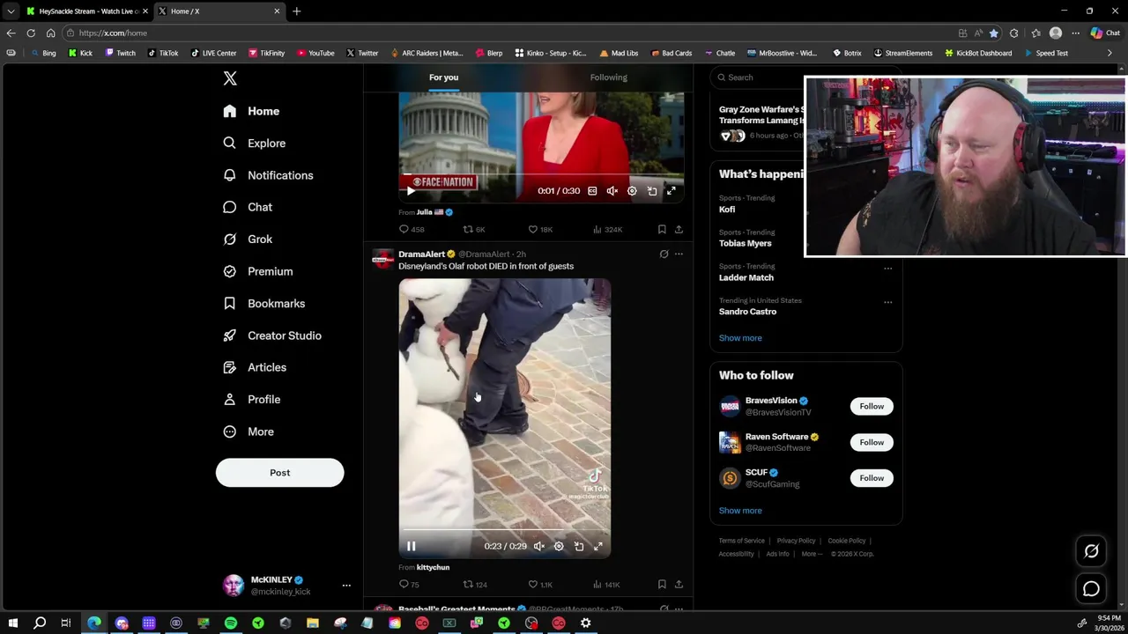Open options for Sandro Castro trend

(887, 302)
